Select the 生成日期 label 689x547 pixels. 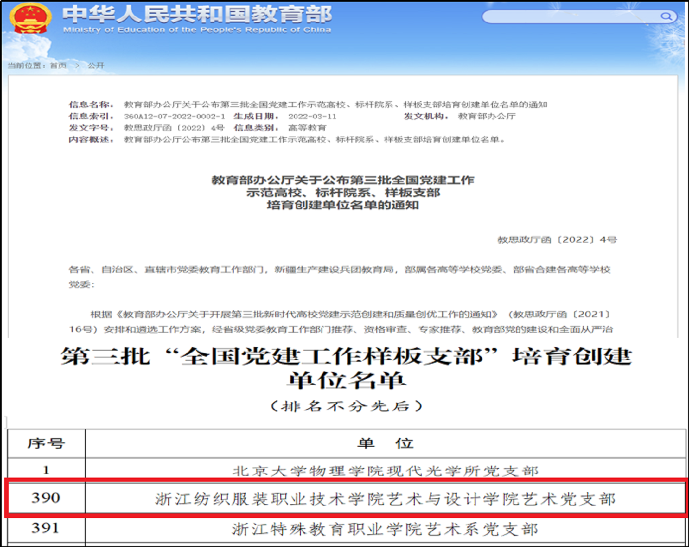tap(256, 116)
